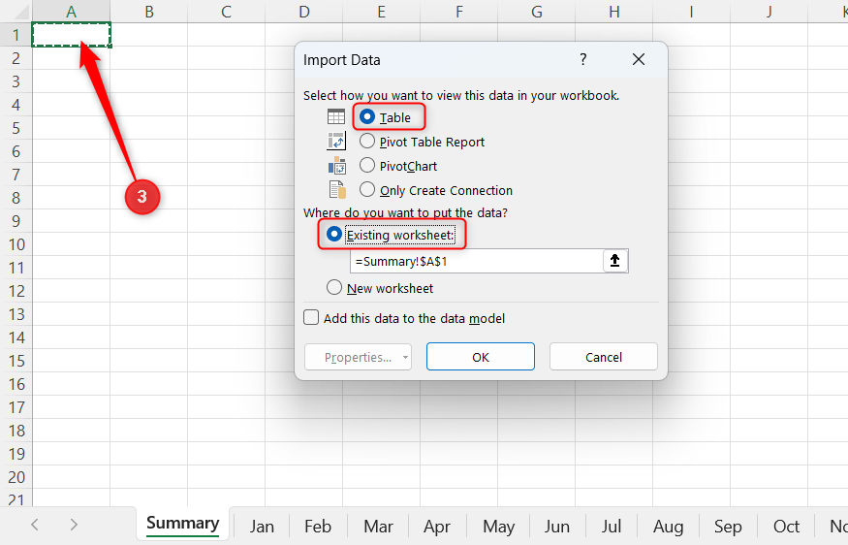
Task: Close the Import Data dialog
Action: pos(639,59)
